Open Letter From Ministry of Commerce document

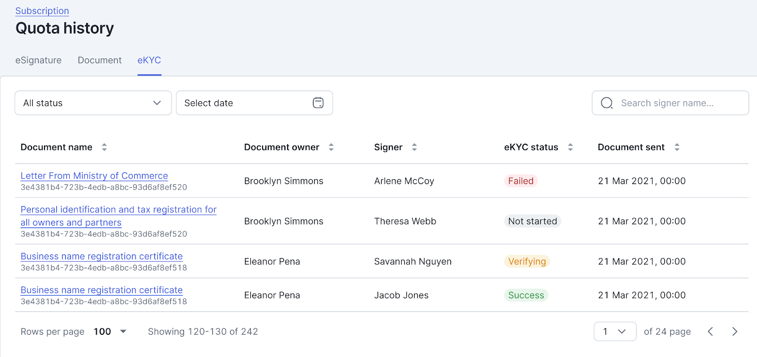coord(94,176)
